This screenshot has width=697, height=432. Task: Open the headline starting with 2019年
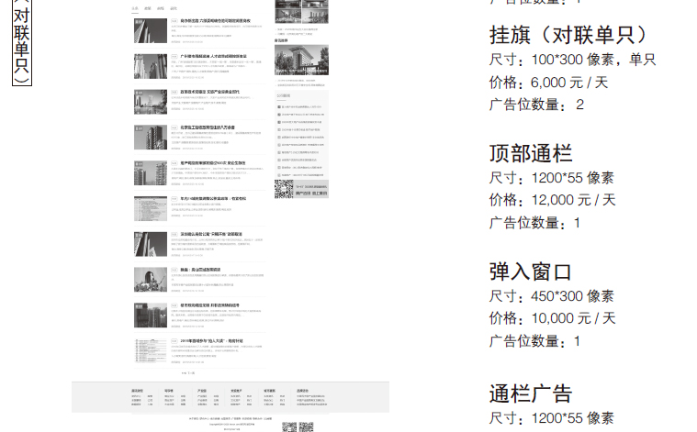[x=205, y=340]
